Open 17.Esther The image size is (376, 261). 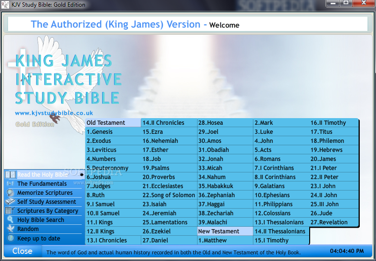pyautogui.click(x=169, y=150)
